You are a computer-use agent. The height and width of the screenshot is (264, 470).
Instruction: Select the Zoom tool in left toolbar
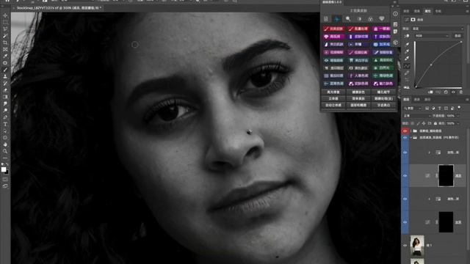[5, 152]
